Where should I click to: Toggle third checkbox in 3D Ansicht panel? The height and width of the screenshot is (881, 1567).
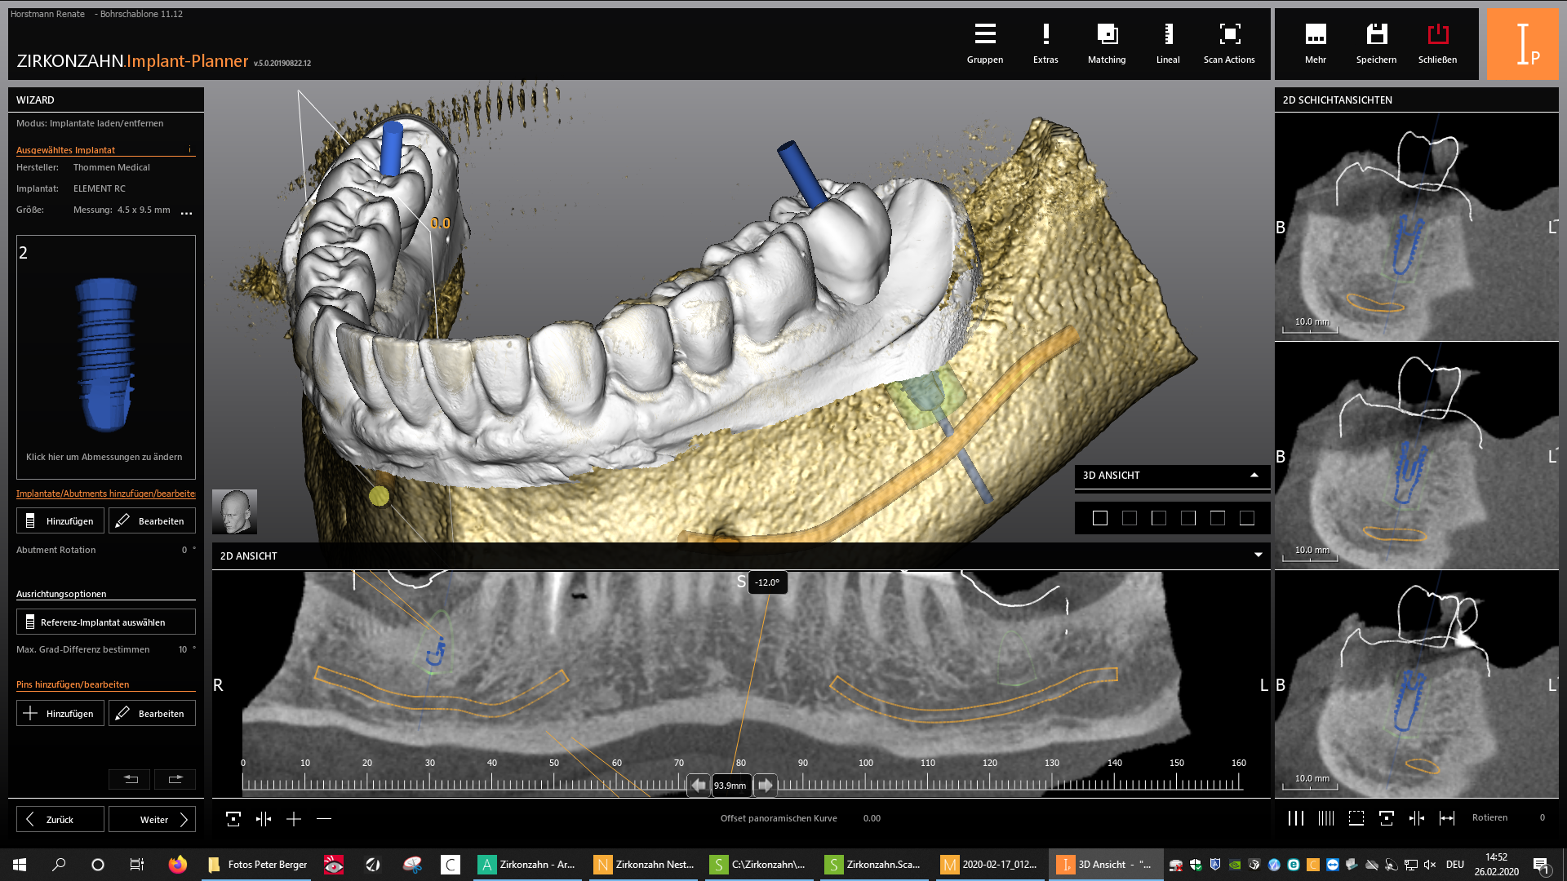point(1159,518)
